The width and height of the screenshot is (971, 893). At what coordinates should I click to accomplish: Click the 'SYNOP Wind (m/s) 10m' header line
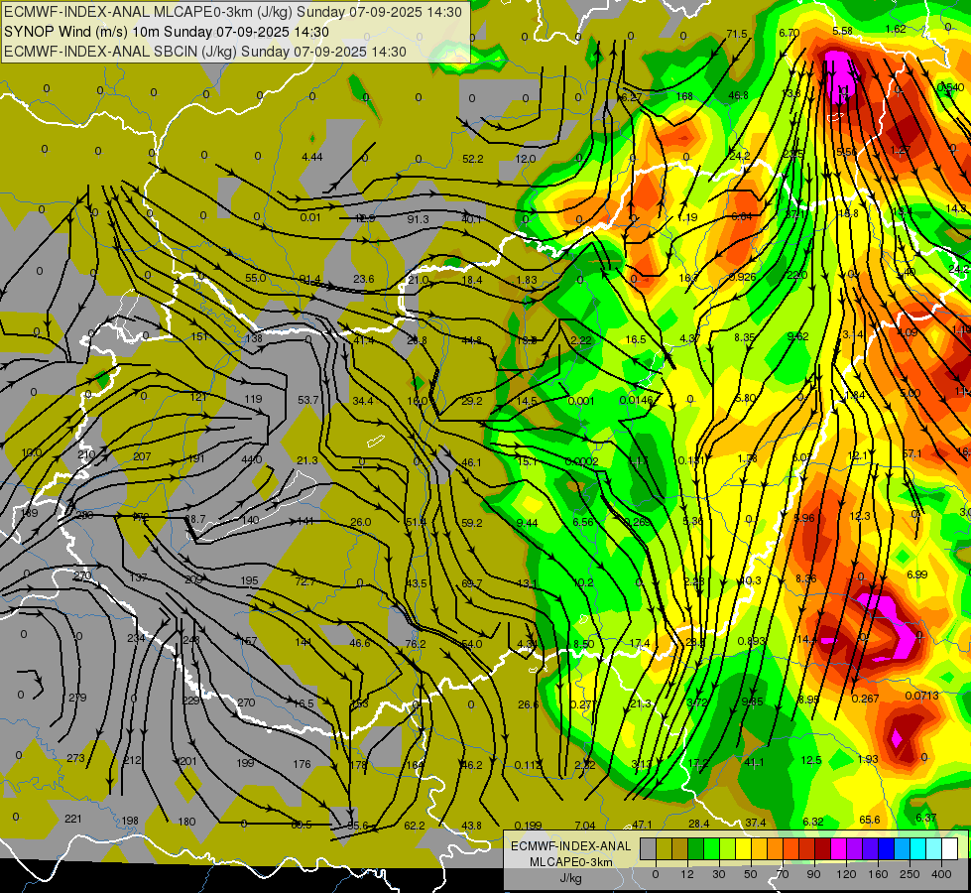167,32
